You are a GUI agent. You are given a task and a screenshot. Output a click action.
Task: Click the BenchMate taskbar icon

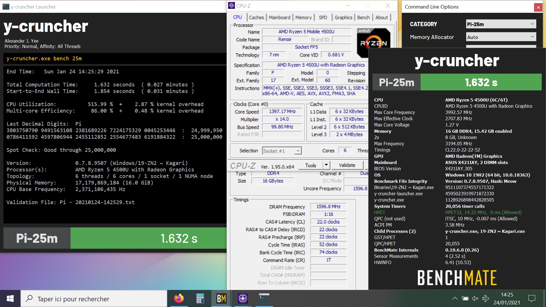pyautogui.click(x=222, y=298)
